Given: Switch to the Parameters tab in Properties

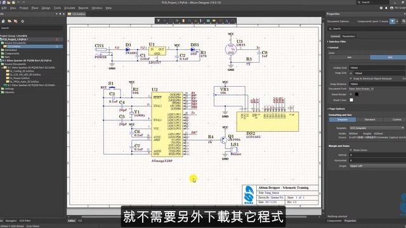Looking at the screenshot, I should pyautogui.click(x=348, y=37).
